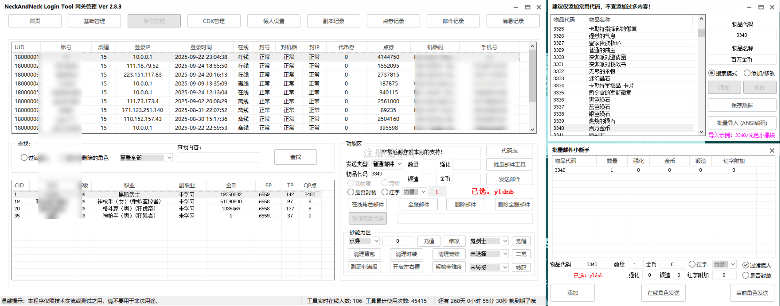Click 在线角色发送 button
The height and width of the screenshot is (306, 780).
tap(663, 293)
